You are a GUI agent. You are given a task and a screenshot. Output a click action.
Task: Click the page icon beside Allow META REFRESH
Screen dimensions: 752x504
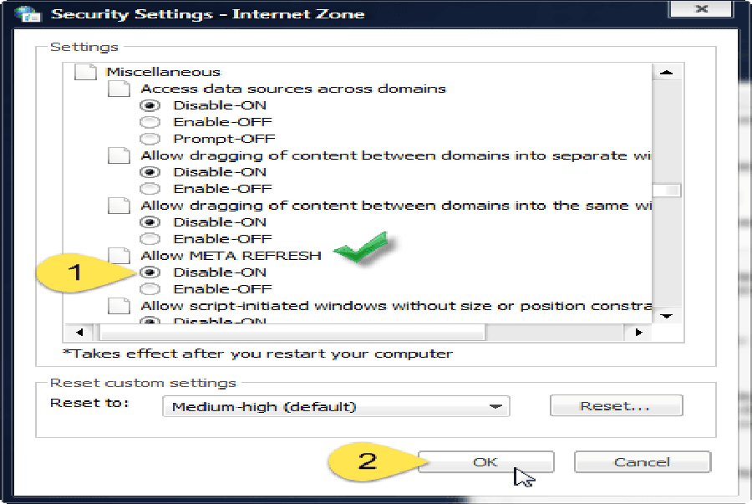coord(119,256)
